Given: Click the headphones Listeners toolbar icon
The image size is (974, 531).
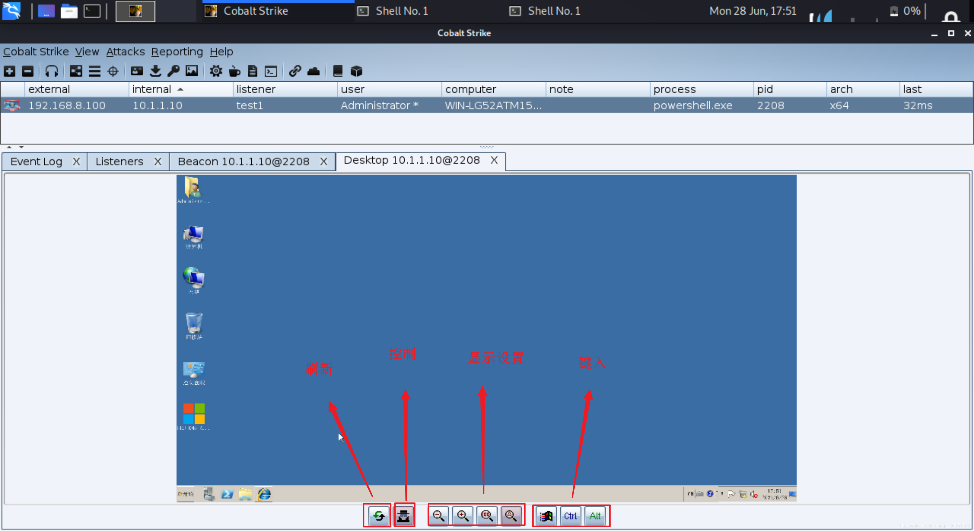Looking at the screenshot, I should pyautogui.click(x=51, y=71).
